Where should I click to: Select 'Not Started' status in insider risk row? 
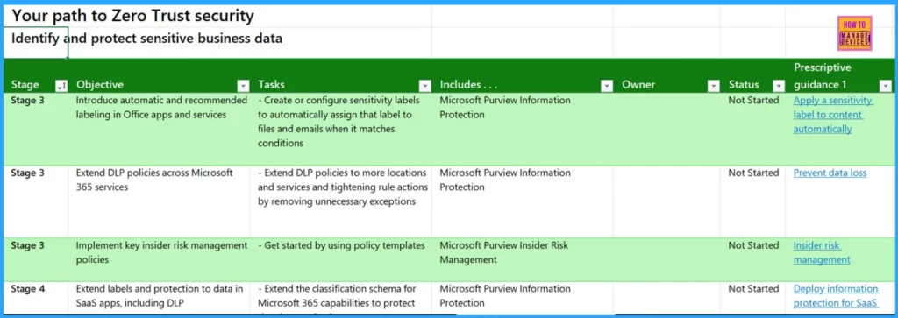(752, 259)
